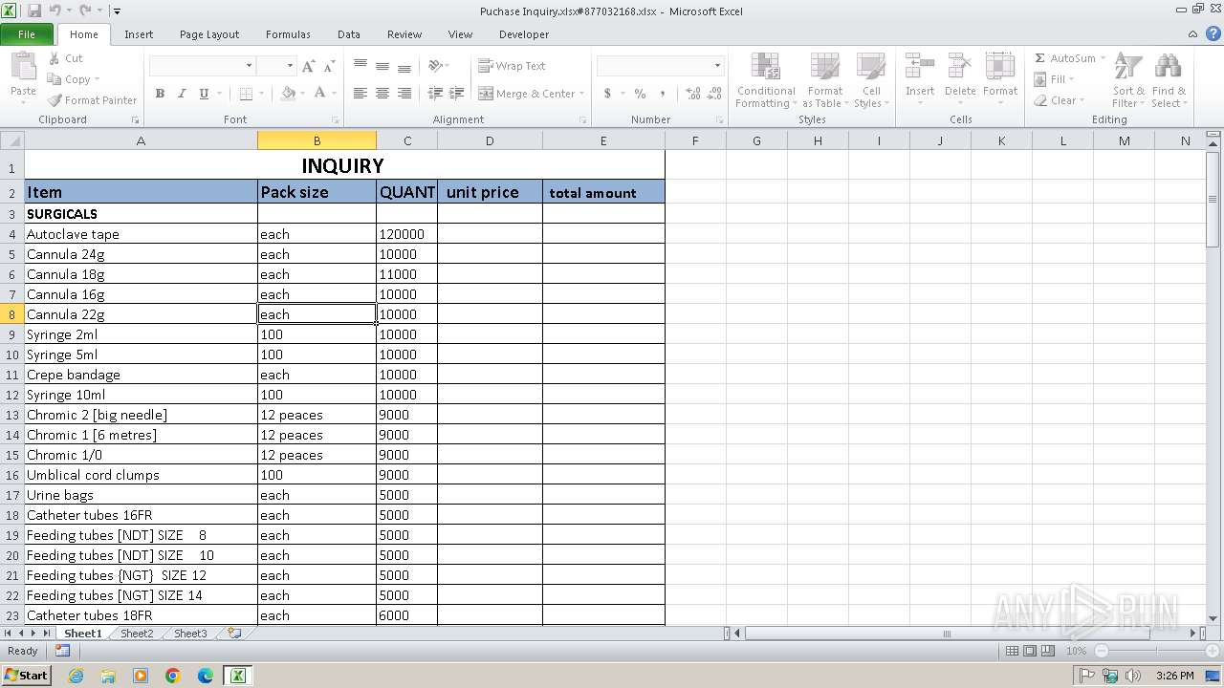Expand AutoSum dropdown arrow
Viewport: 1224px width, 688px height.
click(1103, 58)
